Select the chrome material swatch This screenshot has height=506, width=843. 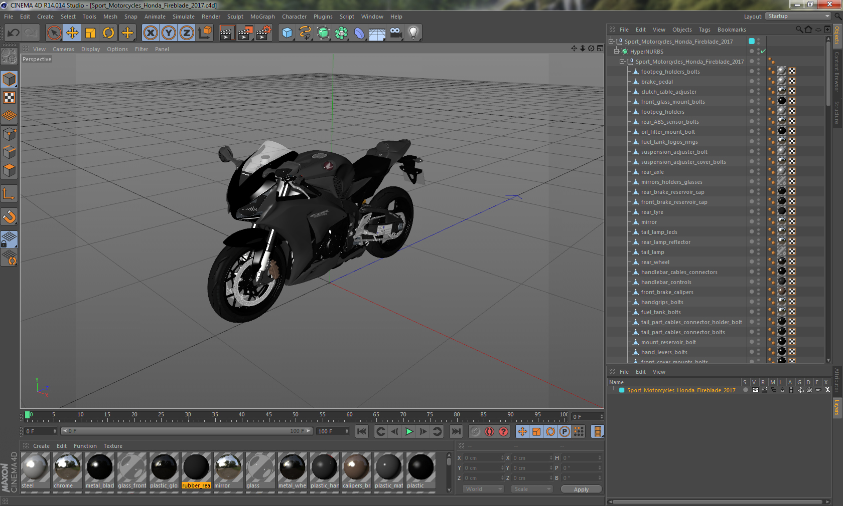click(68, 471)
